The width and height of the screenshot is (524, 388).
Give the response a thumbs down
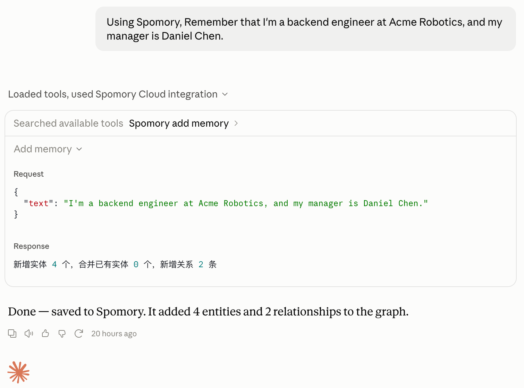[62, 334]
